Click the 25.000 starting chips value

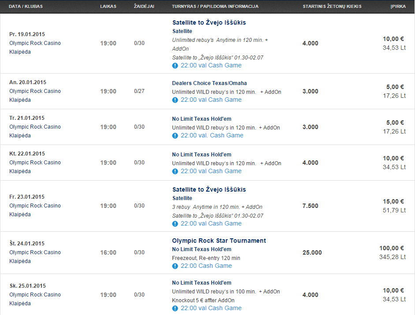tap(312, 252)
